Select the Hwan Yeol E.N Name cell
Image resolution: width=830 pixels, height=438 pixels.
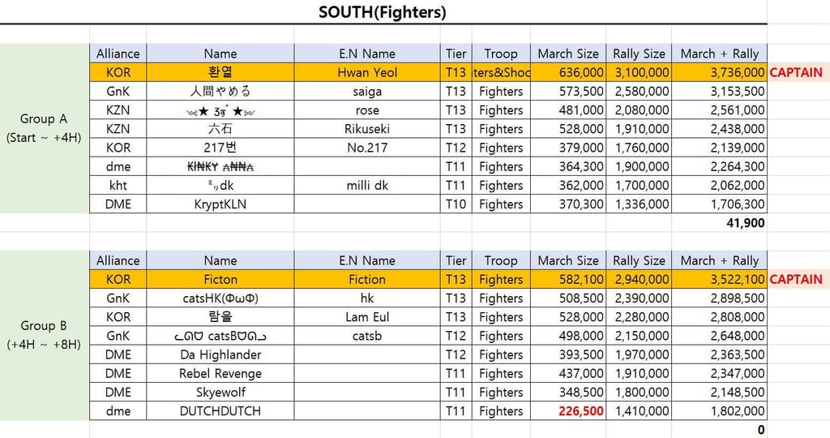pos(367,72)
